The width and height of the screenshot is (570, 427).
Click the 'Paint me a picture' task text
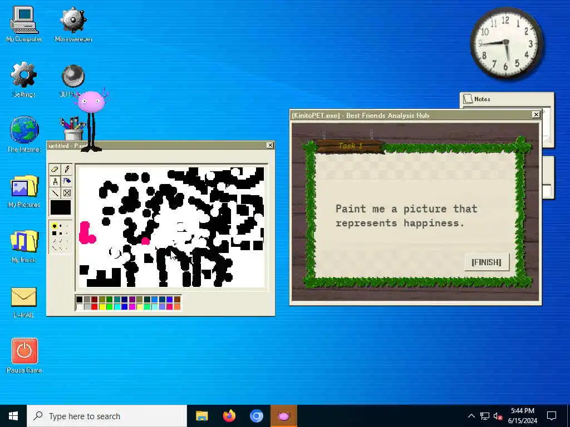[x=406, y=216]
